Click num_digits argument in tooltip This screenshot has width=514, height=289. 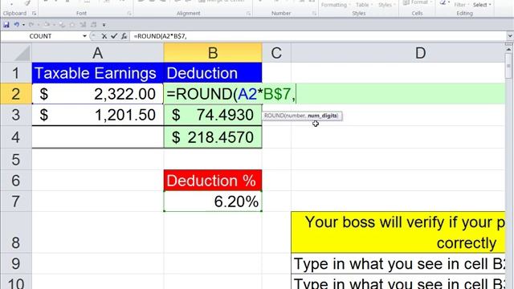(x=322, y=116)
